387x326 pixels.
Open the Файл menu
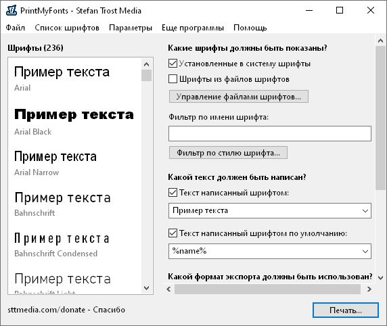(16, 28)
